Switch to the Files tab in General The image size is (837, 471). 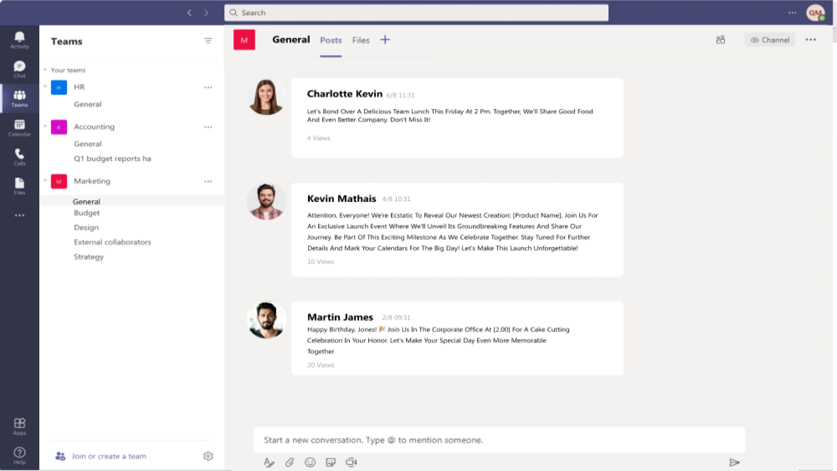pos(361,40)
